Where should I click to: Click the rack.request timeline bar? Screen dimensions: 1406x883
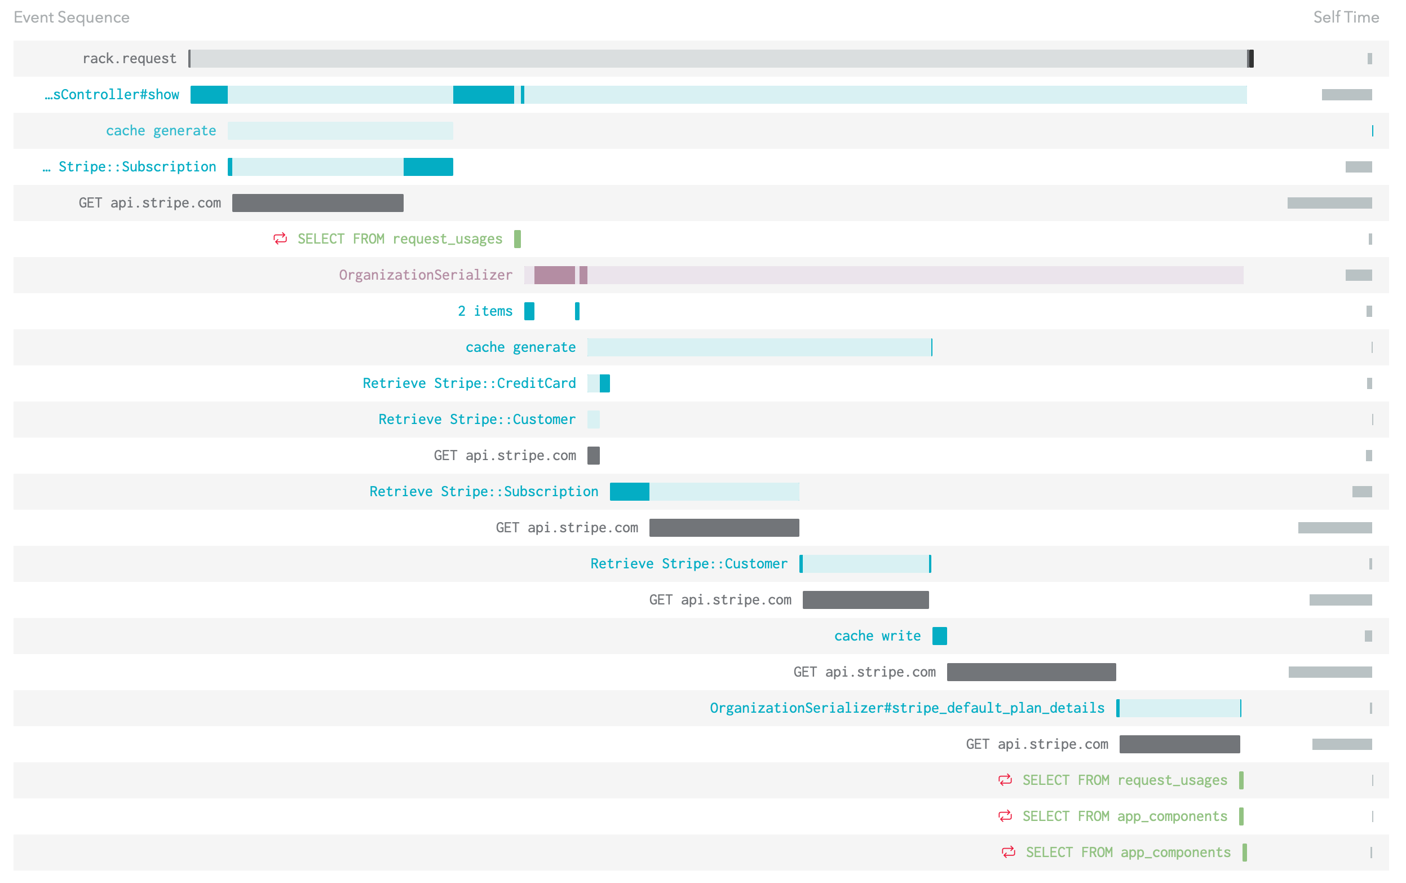click(x=701, y=59)
